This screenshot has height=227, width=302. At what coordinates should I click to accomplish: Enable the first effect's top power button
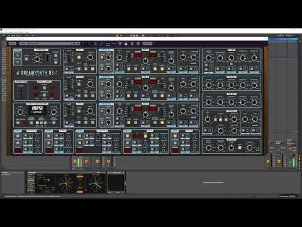(18, 136)
